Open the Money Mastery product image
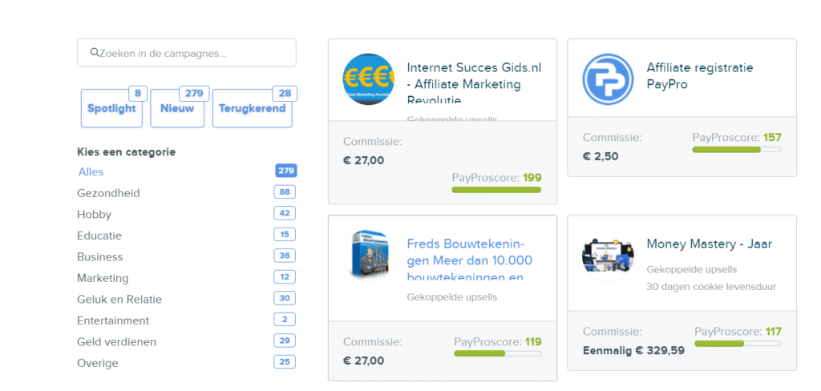Screen dimensions: 821x391 click(x=608, y=256)
